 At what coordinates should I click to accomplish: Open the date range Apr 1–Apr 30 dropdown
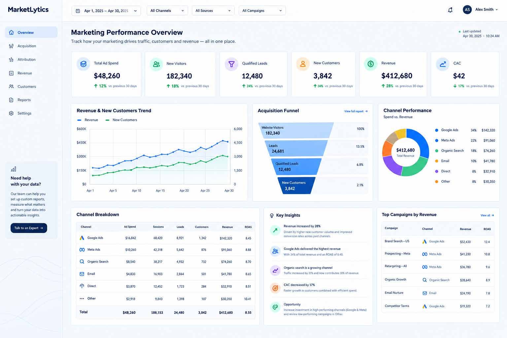[106, 11]
